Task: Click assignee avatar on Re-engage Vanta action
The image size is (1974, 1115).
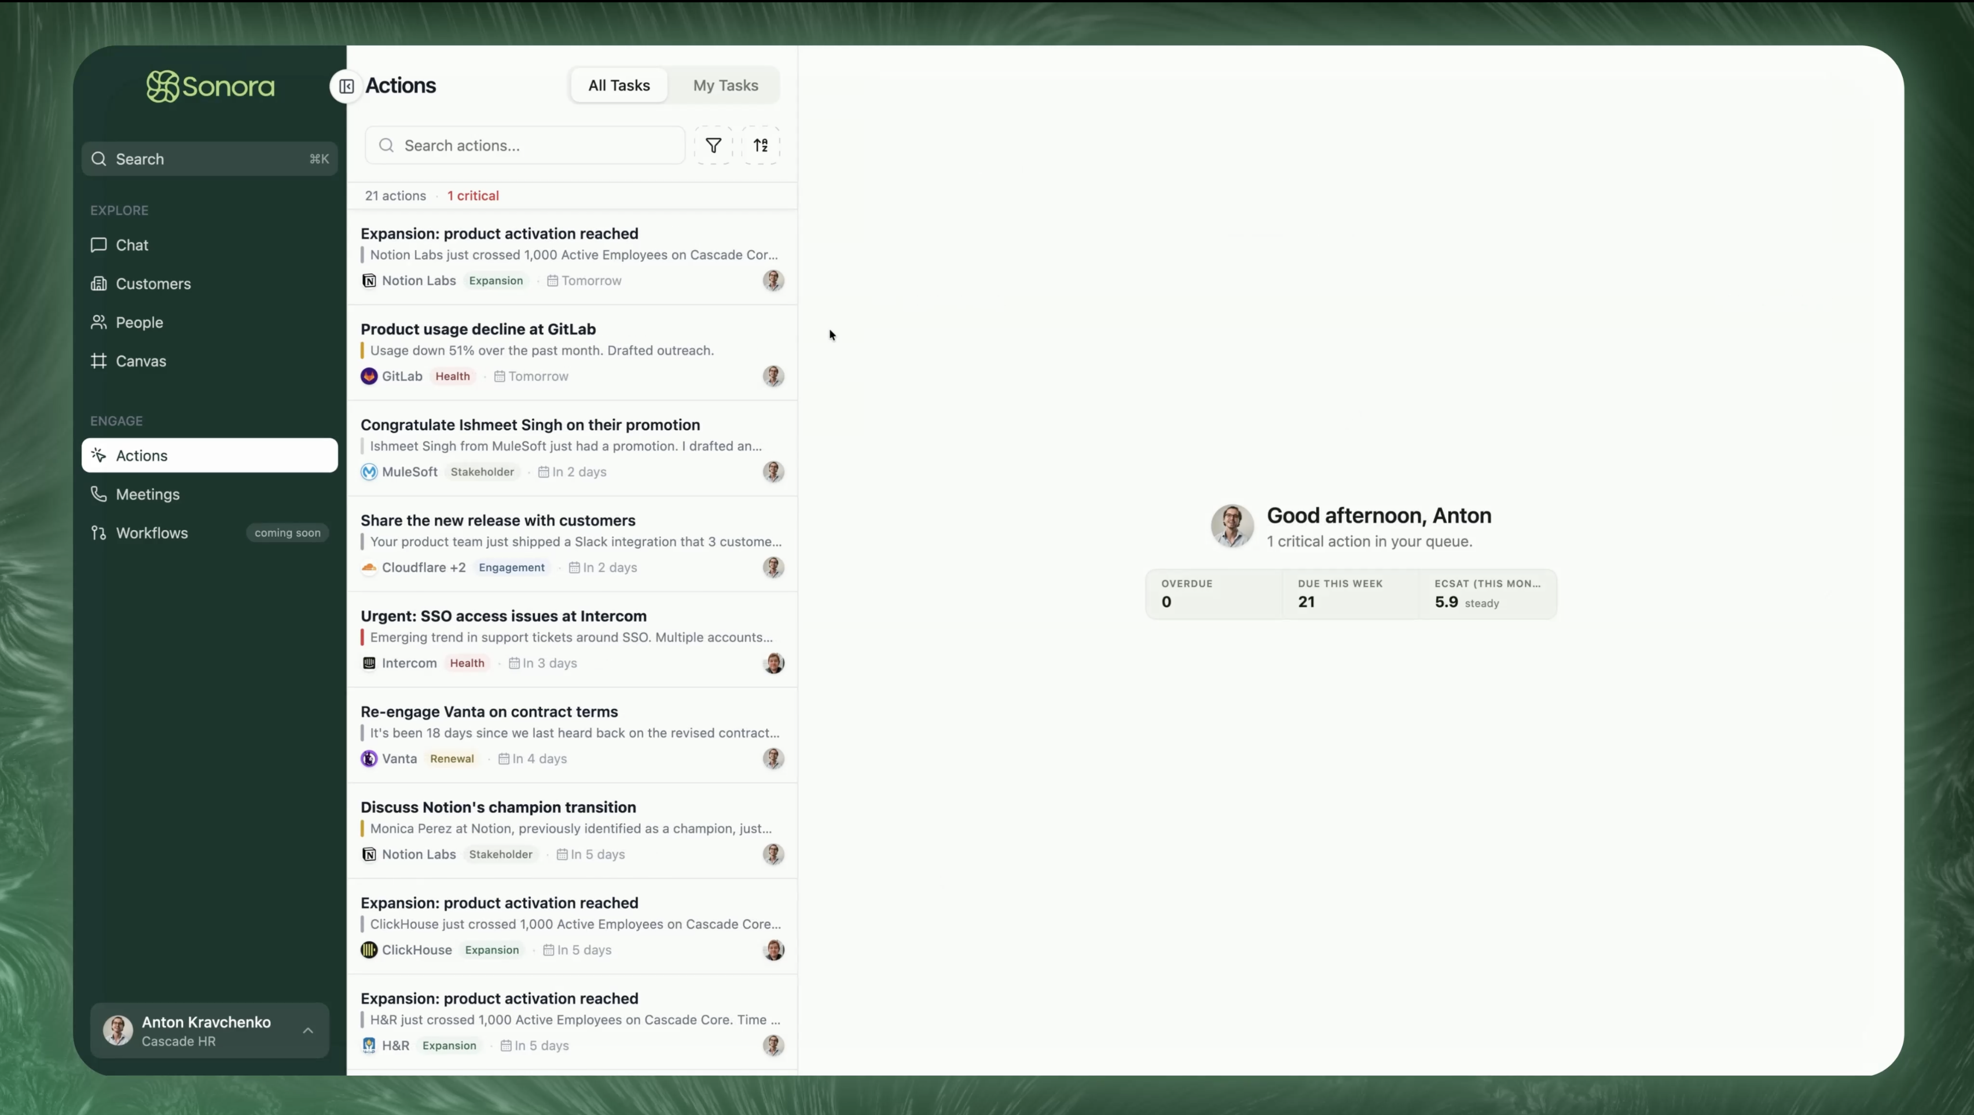Action: point(773,758)
